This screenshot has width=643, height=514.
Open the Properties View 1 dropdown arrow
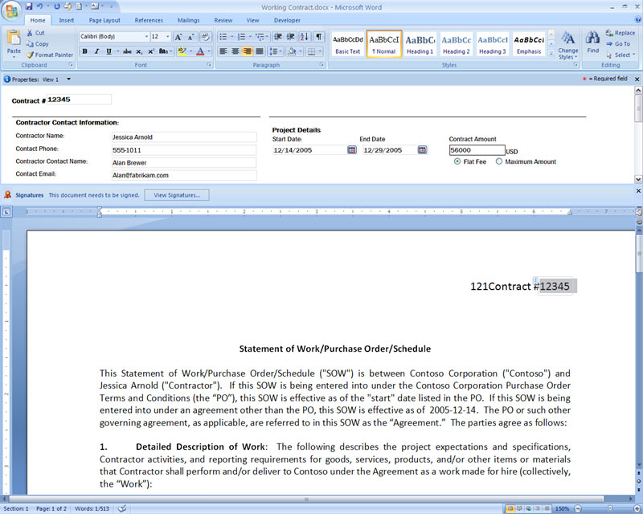[x=69, y=80]
